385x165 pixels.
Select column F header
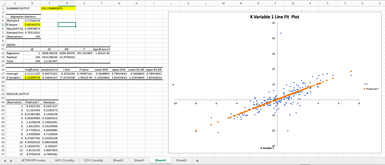point(102,3)
